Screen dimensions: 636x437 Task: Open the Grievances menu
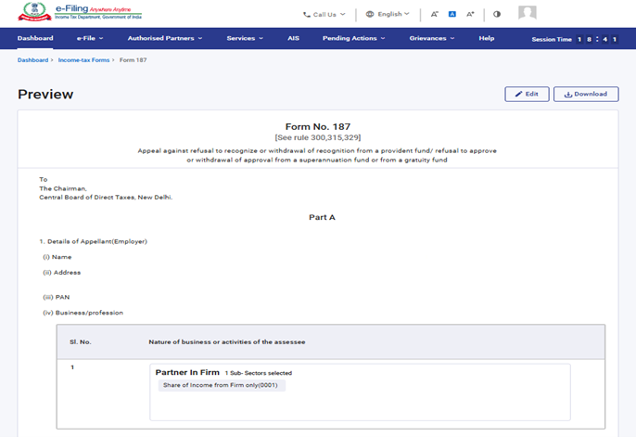coord(432,39)
